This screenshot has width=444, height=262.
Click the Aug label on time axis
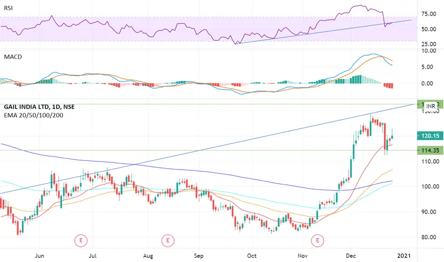(x=148, y=256)
